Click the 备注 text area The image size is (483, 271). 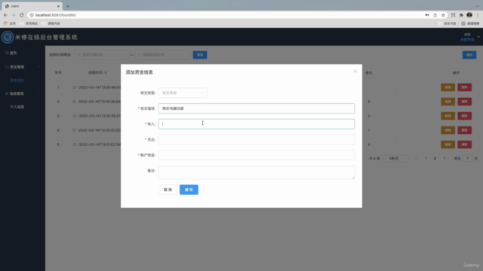tap(257, 172)
